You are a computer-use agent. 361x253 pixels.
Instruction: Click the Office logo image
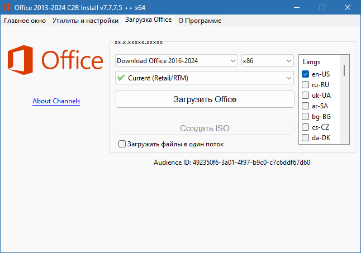pyautogui.click(x=55, y=60)
